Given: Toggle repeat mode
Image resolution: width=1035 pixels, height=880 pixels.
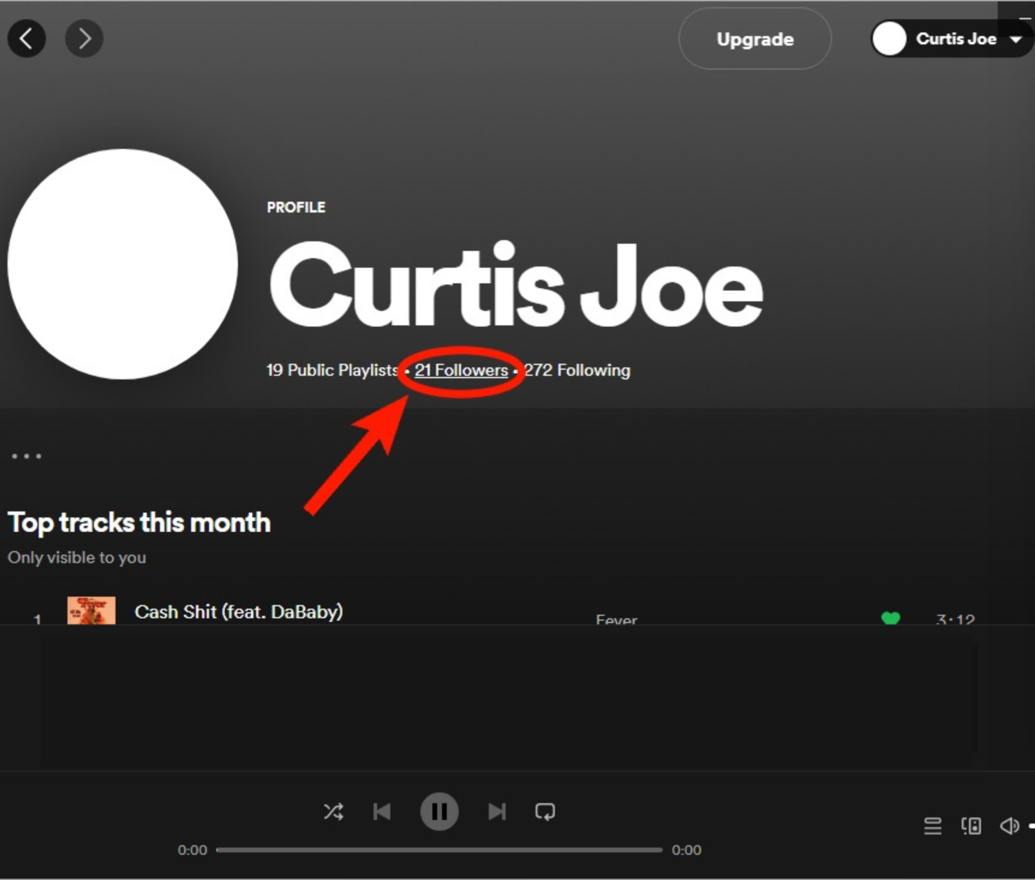Looking at the screenshot, I should (x=545, y=812).
